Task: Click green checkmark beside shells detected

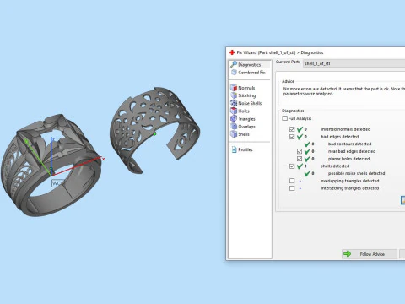Action: [300, 166]
